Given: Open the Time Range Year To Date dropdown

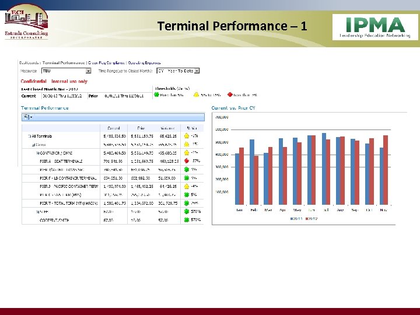Looking at the screenshot, I should click(x=178, y=71).
